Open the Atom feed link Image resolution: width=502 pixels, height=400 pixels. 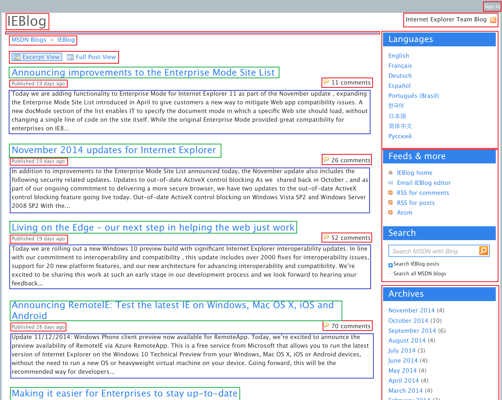404,212
